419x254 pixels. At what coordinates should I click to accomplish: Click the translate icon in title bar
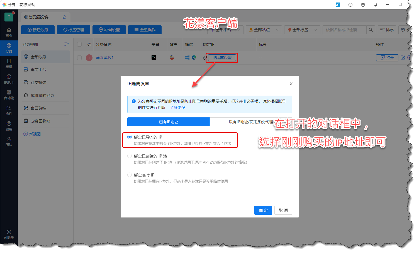[338, 5]
